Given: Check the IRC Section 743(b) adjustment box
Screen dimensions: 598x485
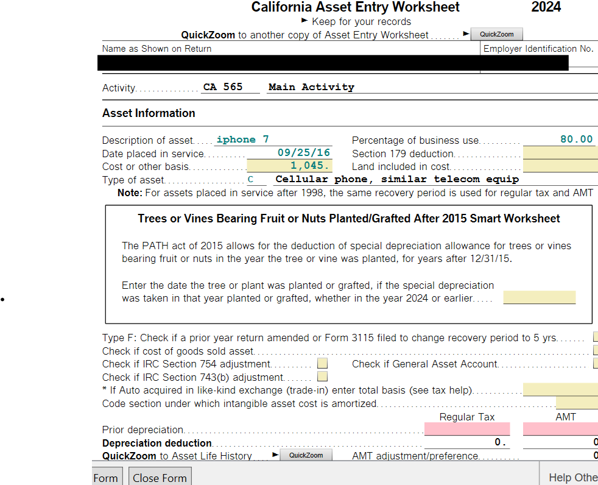Looking at the screenshot, I should [x=323, y=377].
